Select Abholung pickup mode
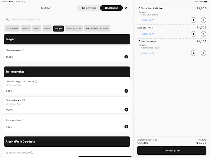 coord(112,8)
